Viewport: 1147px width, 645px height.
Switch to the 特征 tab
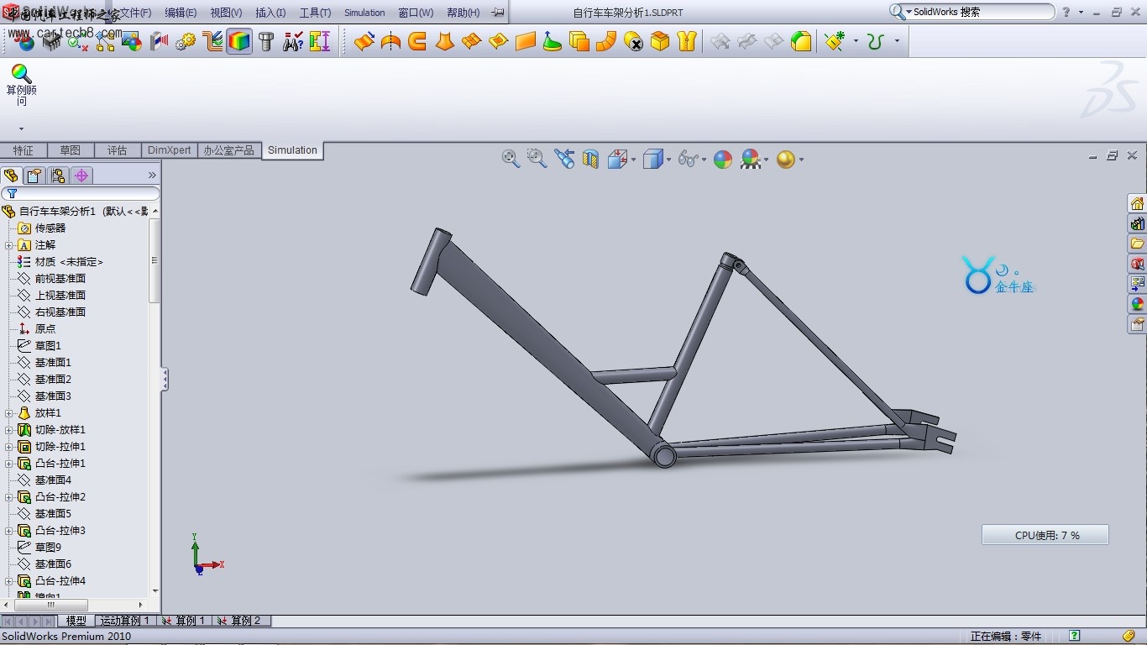point(24,150)
